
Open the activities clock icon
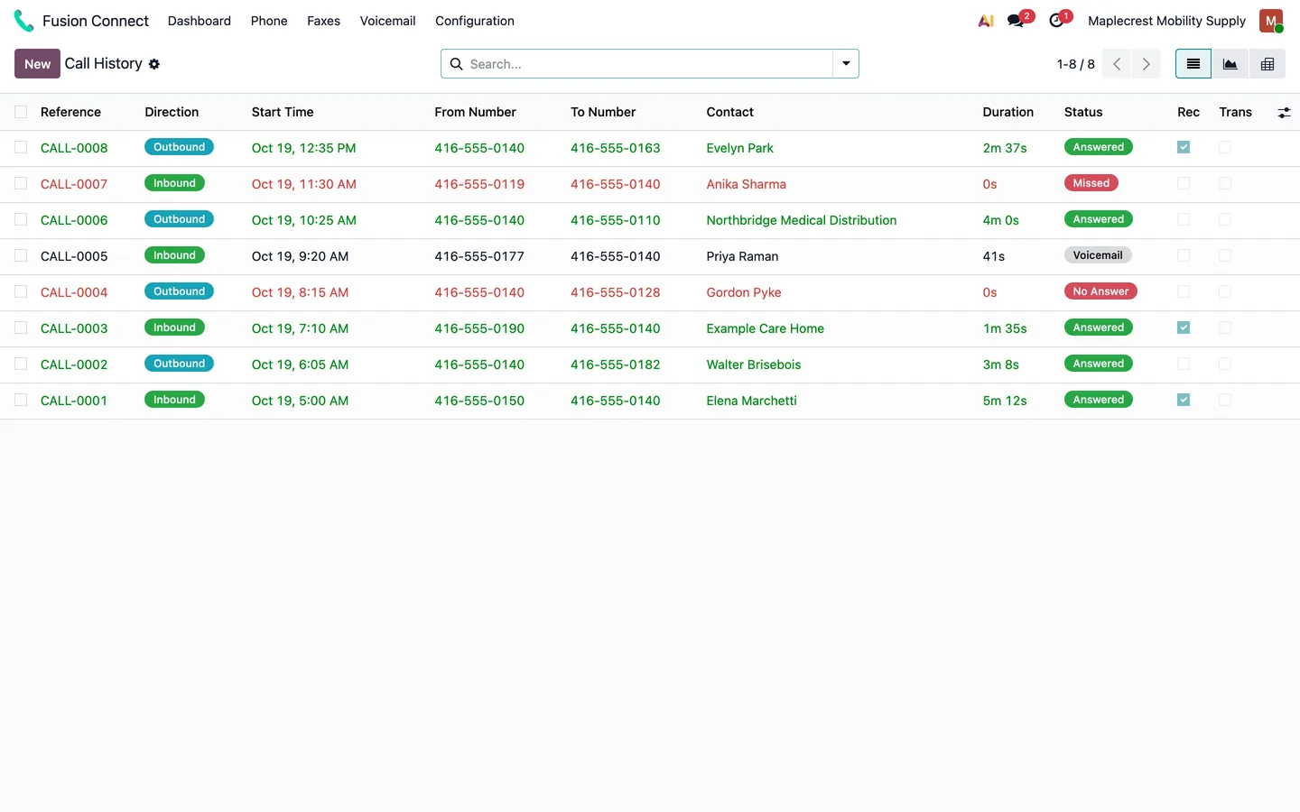pyautogui.click(x=1056, y=21)
